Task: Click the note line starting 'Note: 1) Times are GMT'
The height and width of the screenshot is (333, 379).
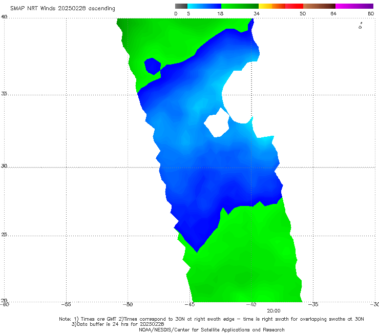Action: (212, 319)
